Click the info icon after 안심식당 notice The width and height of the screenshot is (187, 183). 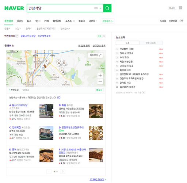tap(59, 98)
